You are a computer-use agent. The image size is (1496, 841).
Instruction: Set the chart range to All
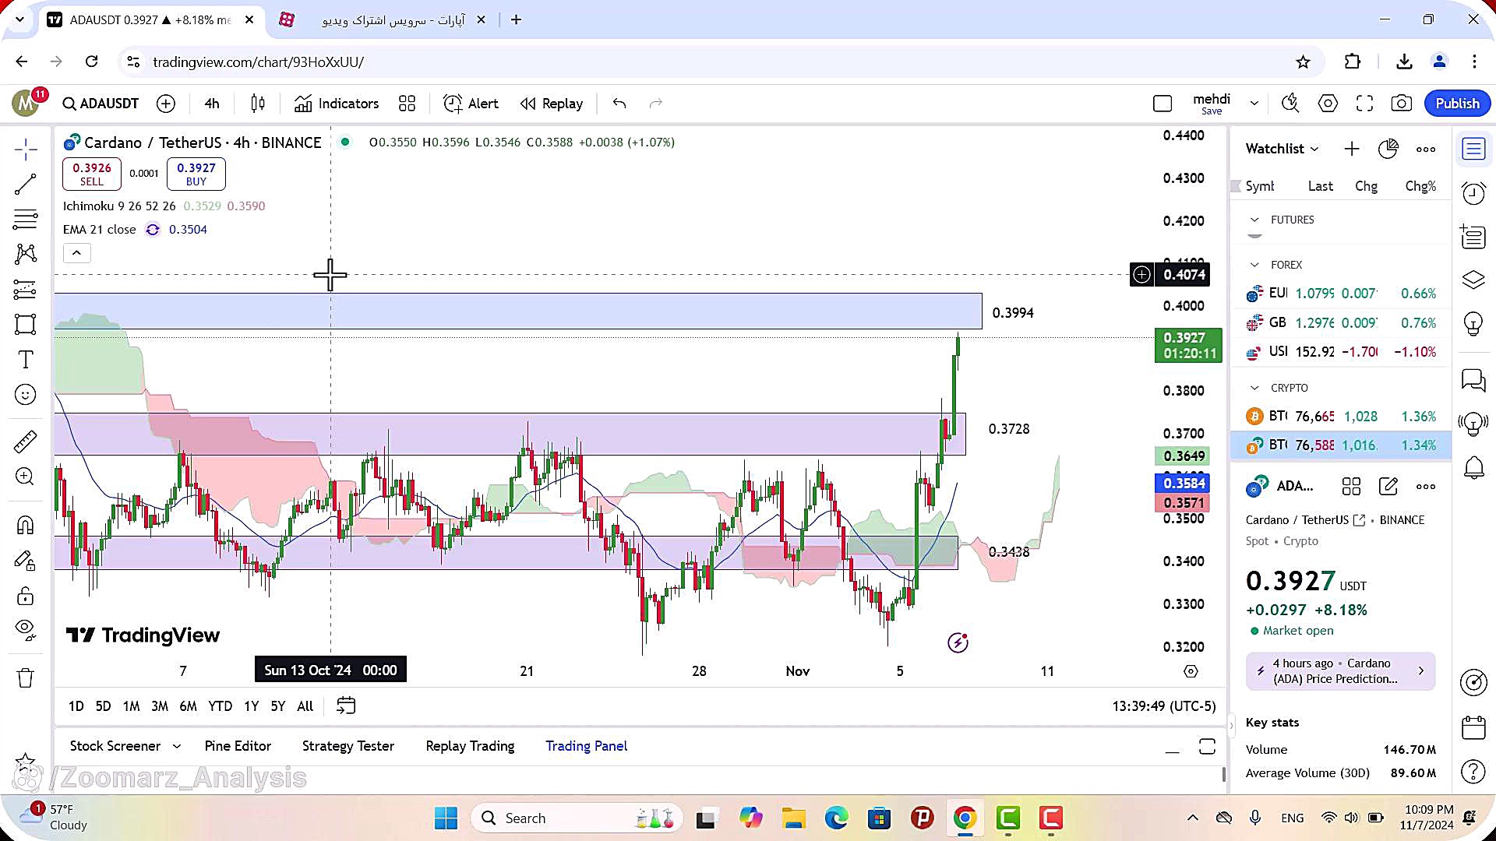tap(305, 706)
